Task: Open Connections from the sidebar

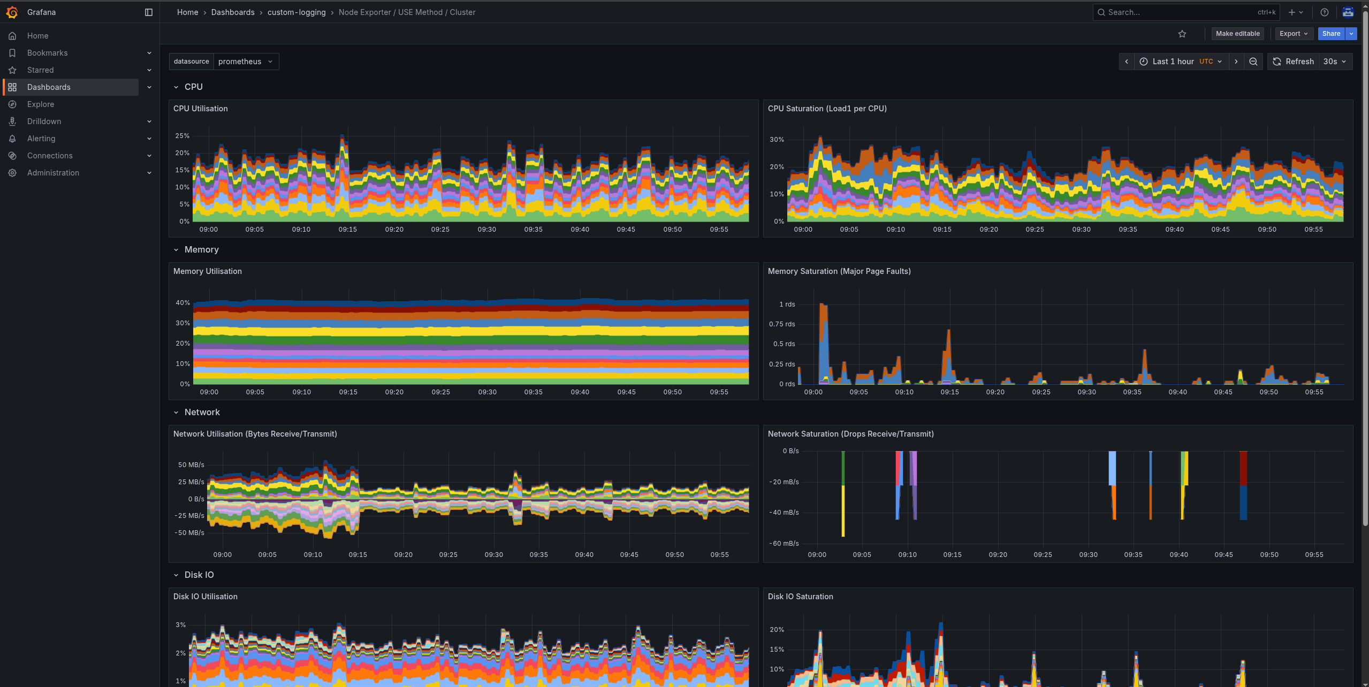Action: click(49, 155)
